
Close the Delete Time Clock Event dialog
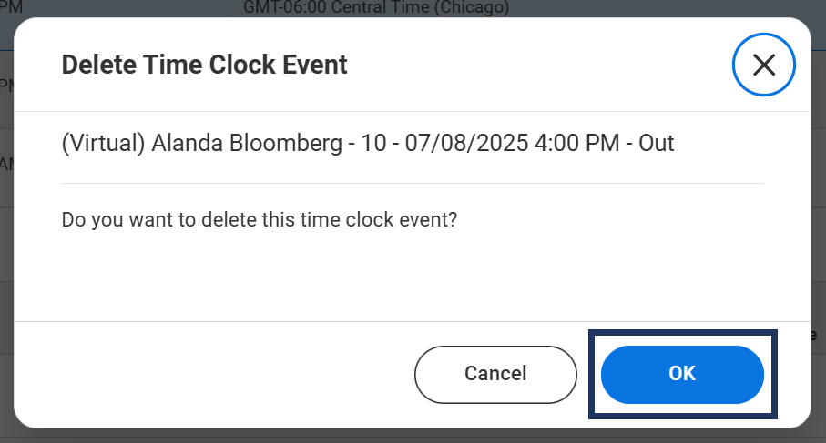click(763, 65)
